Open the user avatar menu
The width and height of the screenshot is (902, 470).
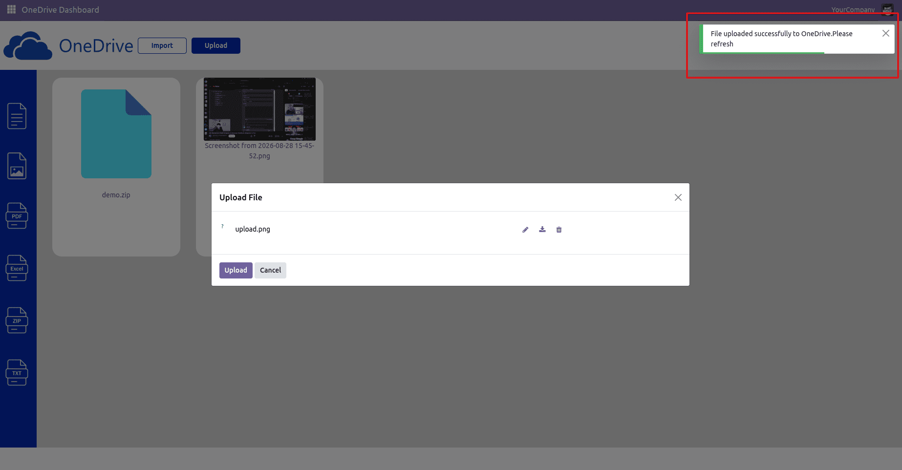pos(887,10)
